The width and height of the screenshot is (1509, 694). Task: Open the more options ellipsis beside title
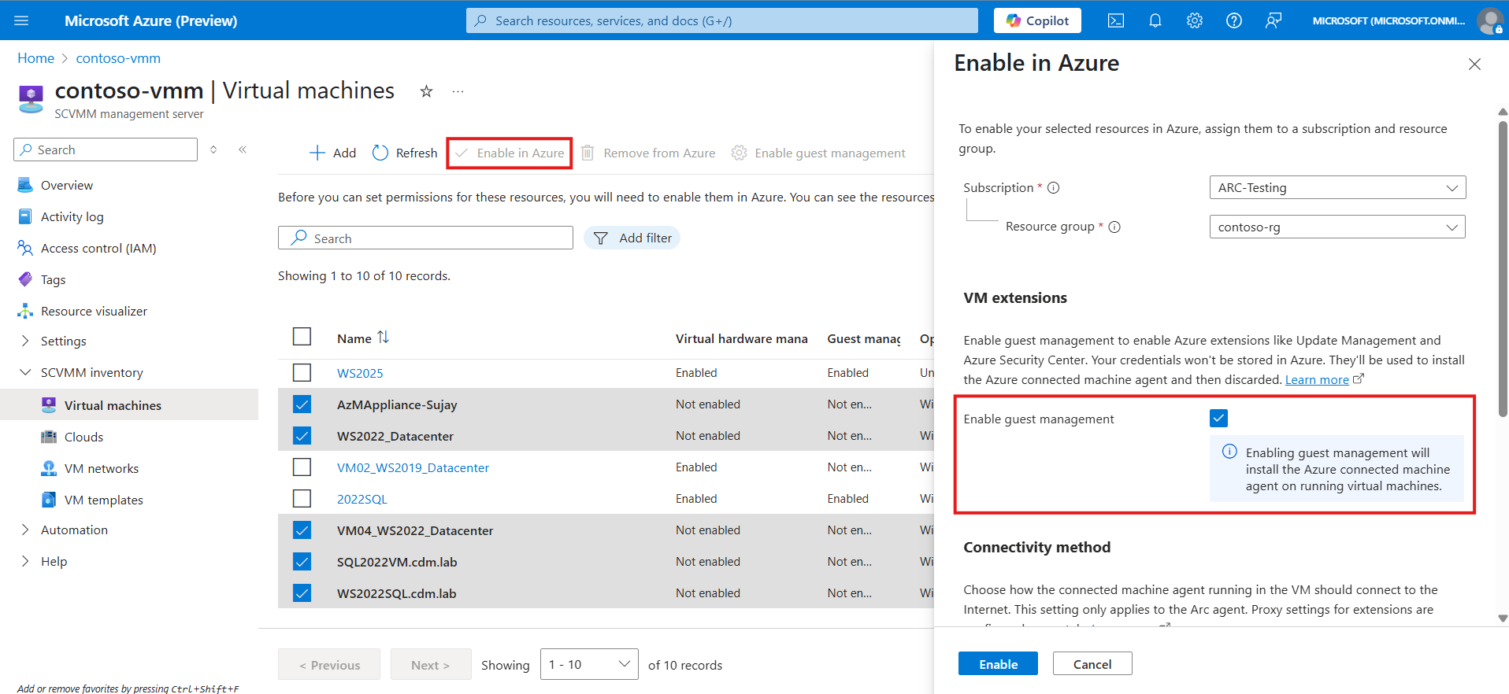pos(458,91)
